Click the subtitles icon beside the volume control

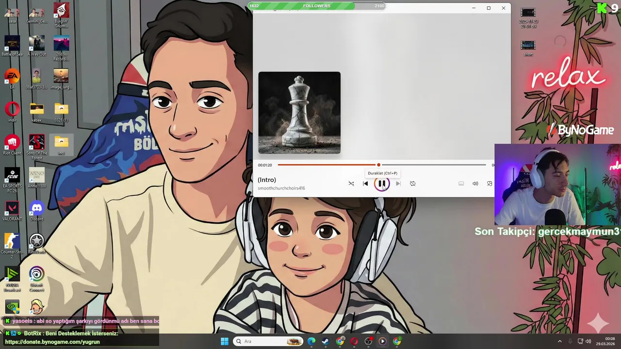point(461,184)
